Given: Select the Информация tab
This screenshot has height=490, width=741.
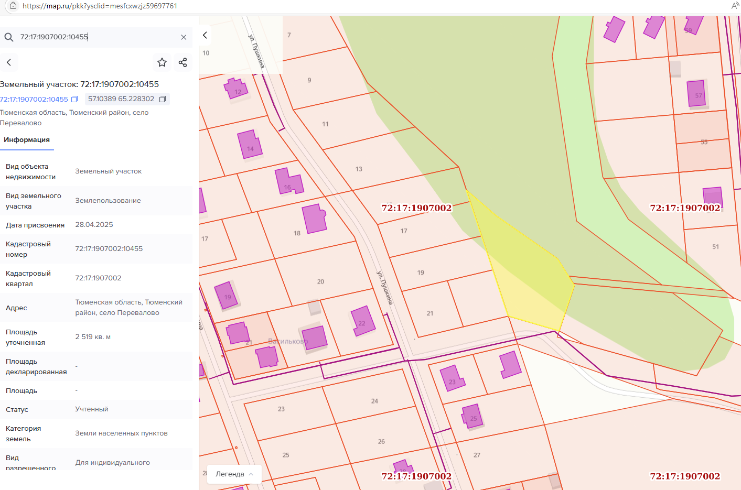Looking at the screenshot, I should (27, 140).
